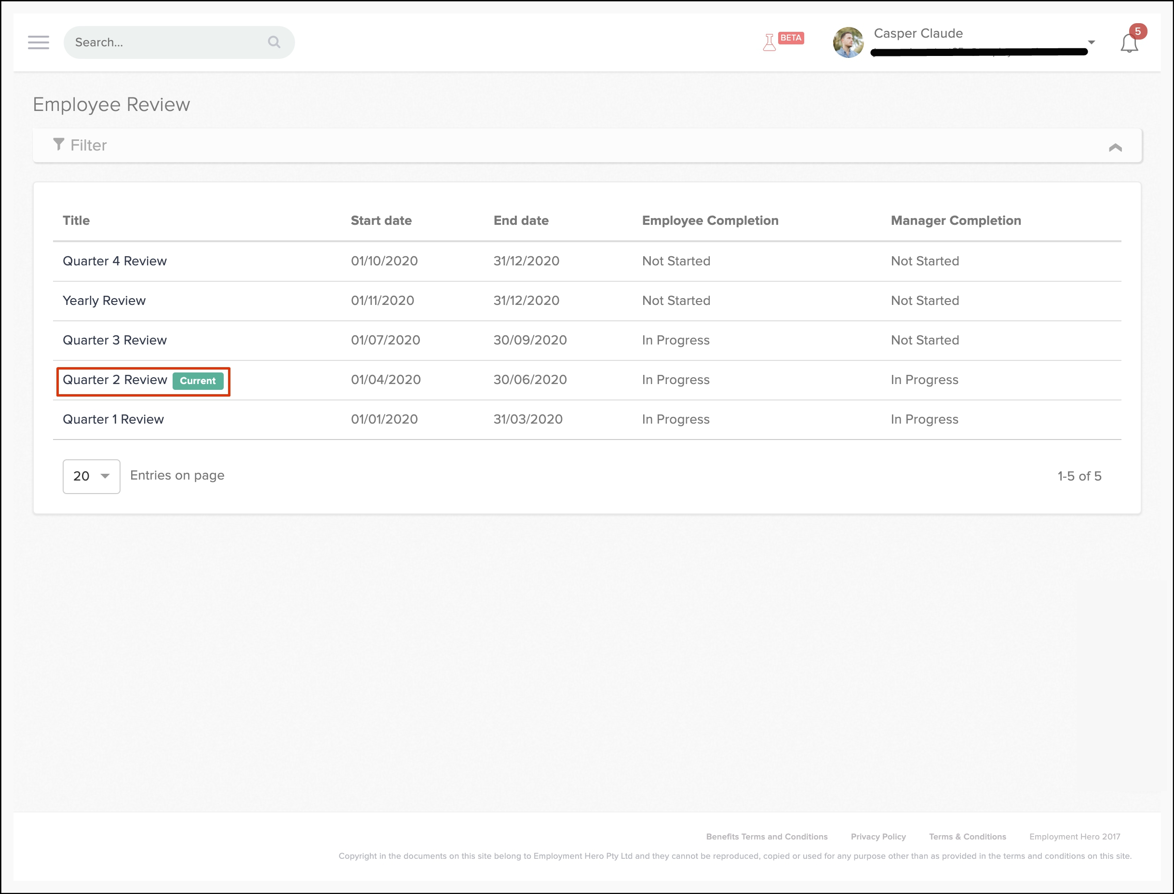Click the Manager Completion column header
1174x894 pixels.
pos(956,220)
